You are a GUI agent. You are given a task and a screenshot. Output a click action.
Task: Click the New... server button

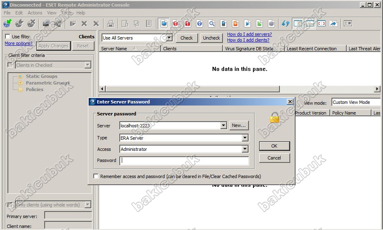click(239, 125)
